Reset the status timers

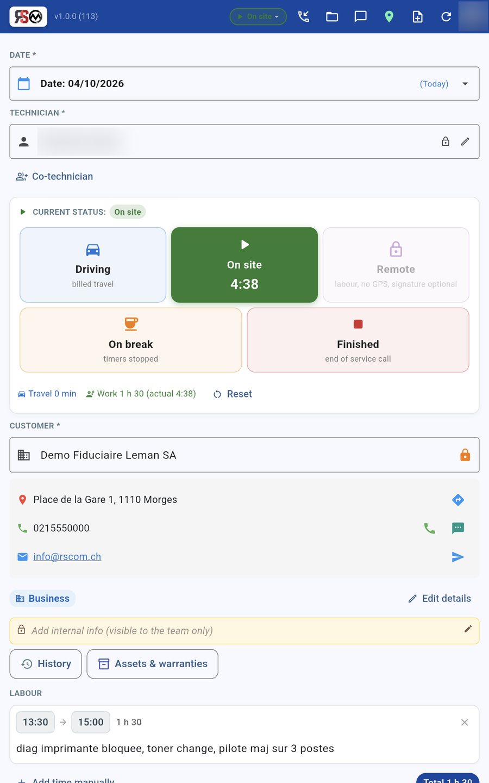coord(233,394)
